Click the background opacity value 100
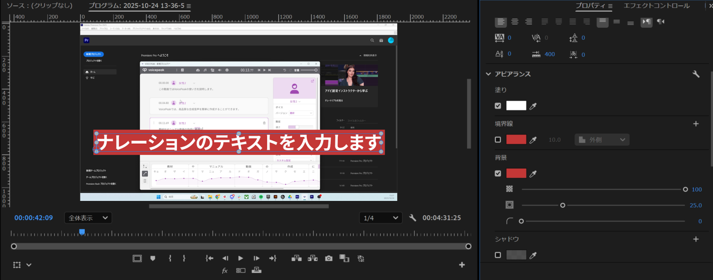 coord(697,189)
